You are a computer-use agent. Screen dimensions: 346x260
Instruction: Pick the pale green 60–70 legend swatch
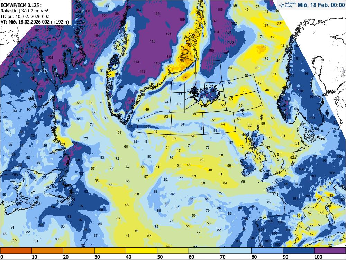204,250
